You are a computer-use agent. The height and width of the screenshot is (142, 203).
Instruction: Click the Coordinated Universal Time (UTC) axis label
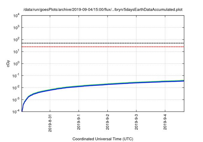coord(103,139)
